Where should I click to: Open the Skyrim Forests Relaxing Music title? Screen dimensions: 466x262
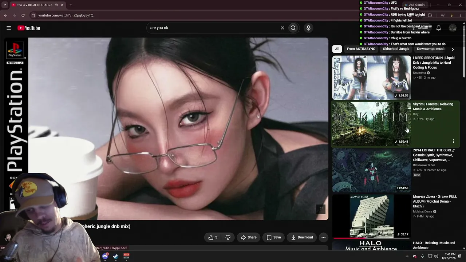[x=433, y=107]
